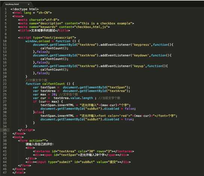
Task: Click line number 35 in the gutter
Action: [5, 130]
